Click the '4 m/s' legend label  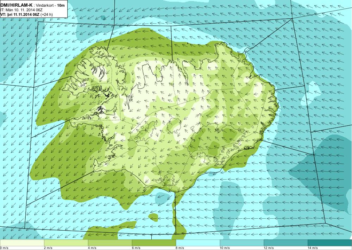click(92, 248)
